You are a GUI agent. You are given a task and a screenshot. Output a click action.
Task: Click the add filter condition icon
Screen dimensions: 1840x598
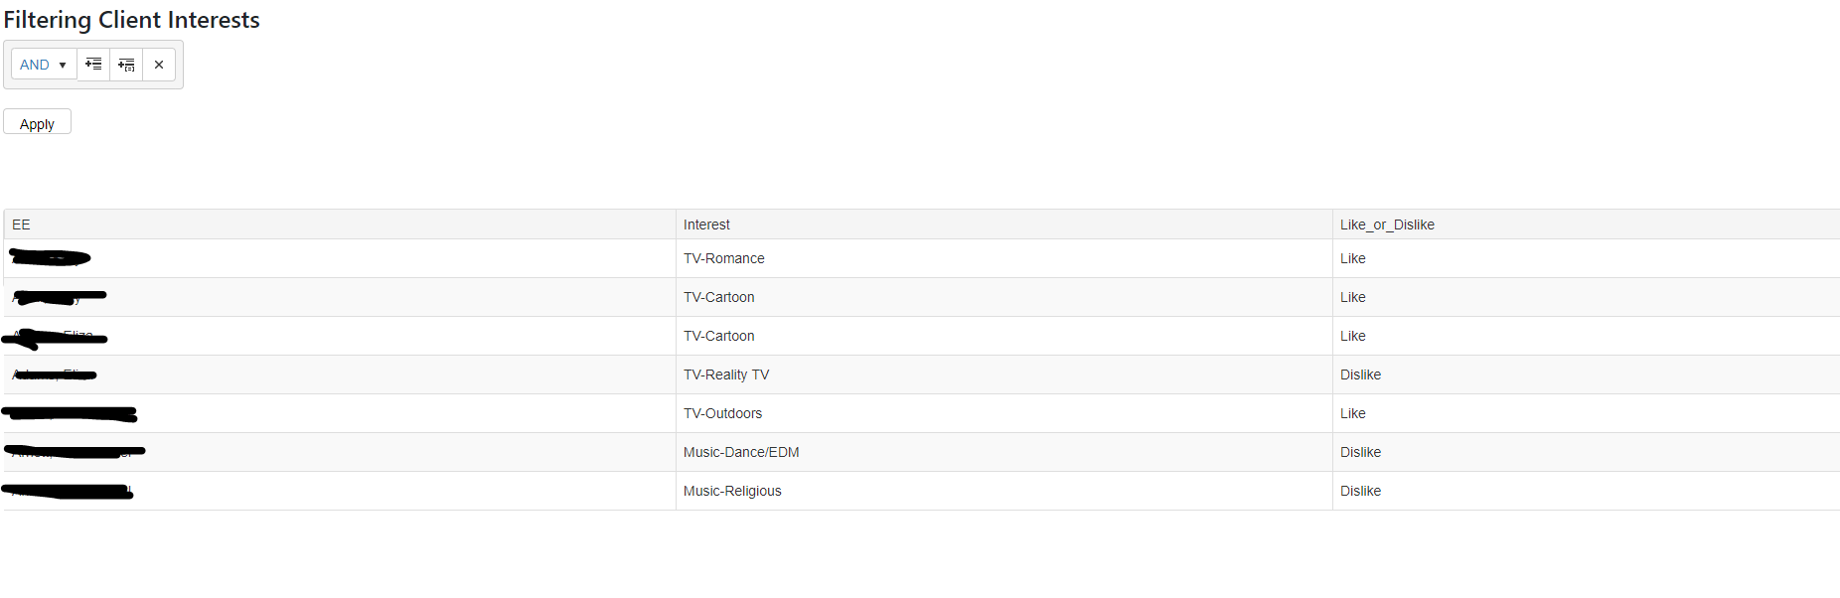(93, 65)
